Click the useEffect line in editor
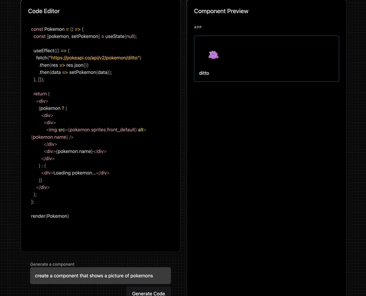Image resolution: width=366 pixels, height=296 pixels. (51, 51)
